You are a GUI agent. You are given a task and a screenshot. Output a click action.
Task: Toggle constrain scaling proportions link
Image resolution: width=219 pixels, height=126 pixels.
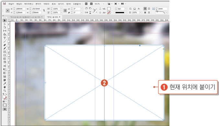[65, 10]
